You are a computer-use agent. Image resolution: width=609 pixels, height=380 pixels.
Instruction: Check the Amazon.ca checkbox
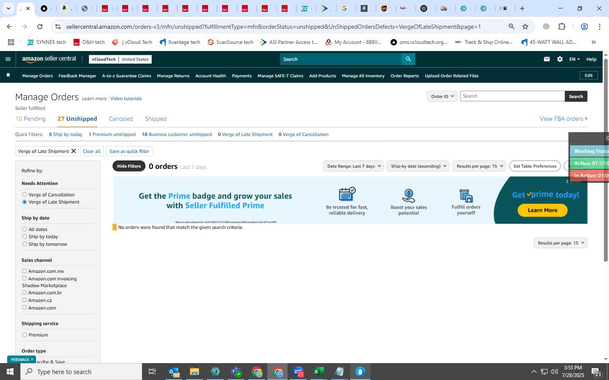click(25, 300)
